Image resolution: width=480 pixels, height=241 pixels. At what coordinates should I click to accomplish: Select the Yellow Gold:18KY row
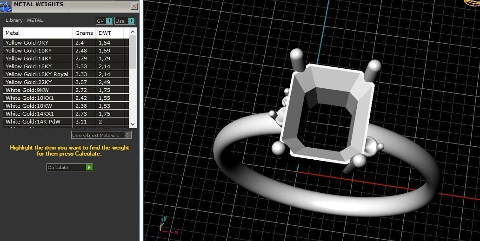click(66, 66)
